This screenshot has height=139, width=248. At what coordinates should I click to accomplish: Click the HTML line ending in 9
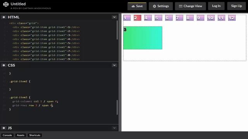pyautogui.click(x=46, y=59)
